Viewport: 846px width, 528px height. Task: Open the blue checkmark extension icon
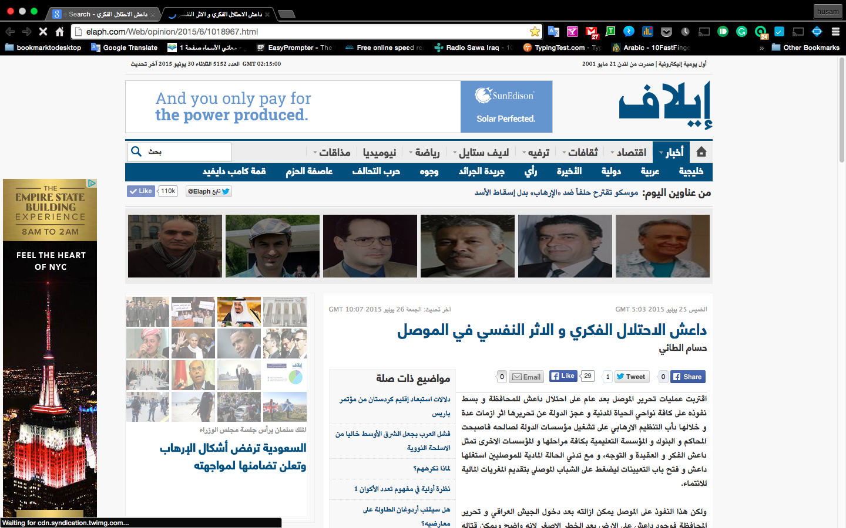point(779,32)
